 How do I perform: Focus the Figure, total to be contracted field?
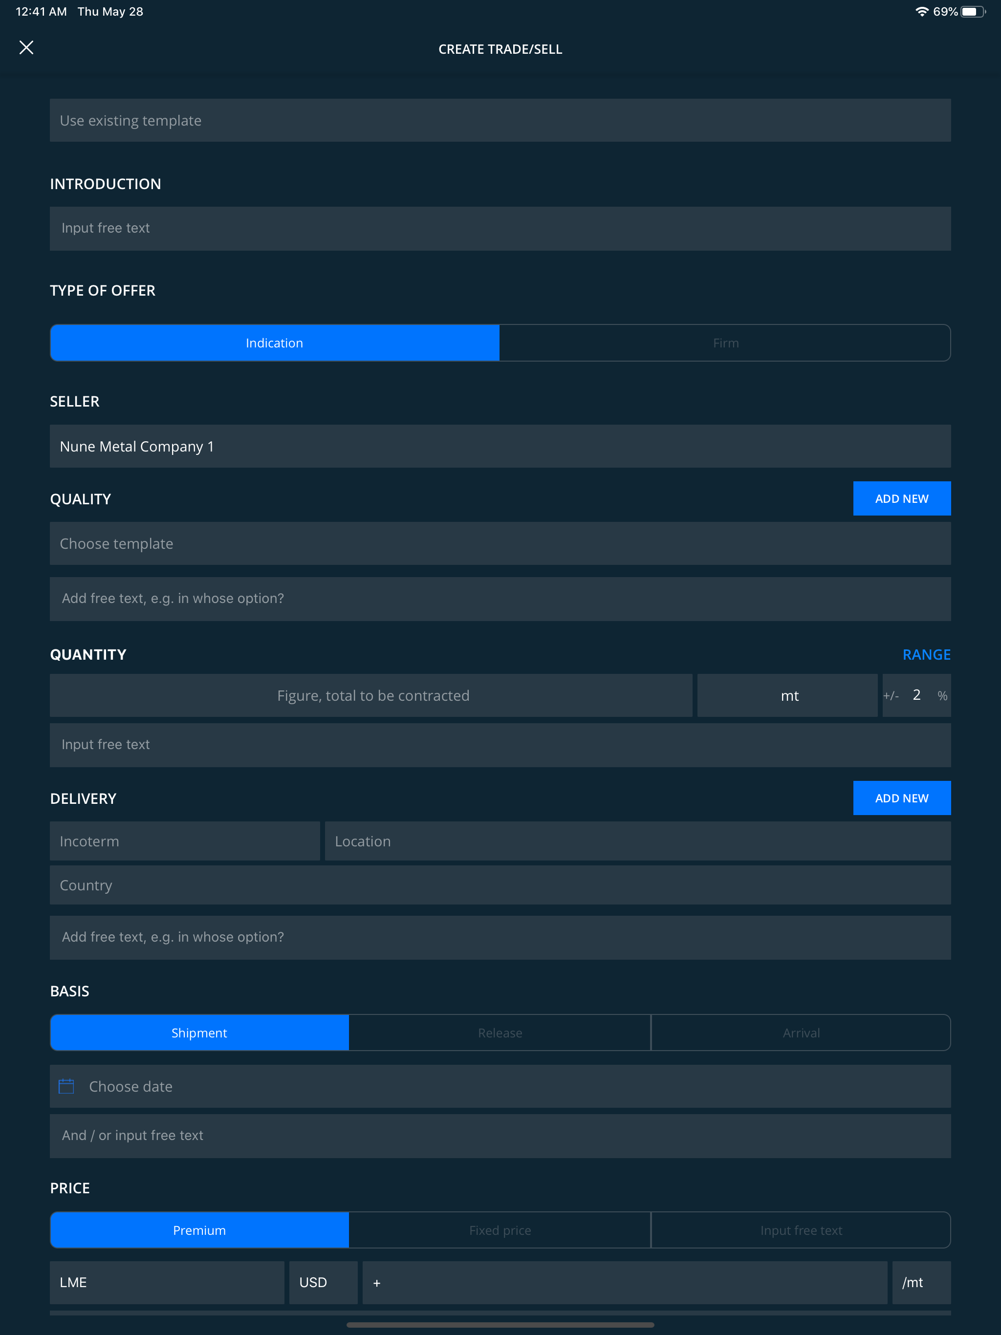pos(370,695)
